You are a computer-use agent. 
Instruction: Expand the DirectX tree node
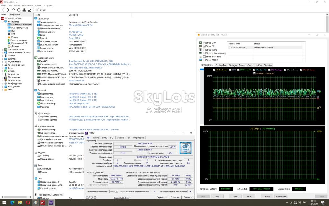(x=3, y=71)
